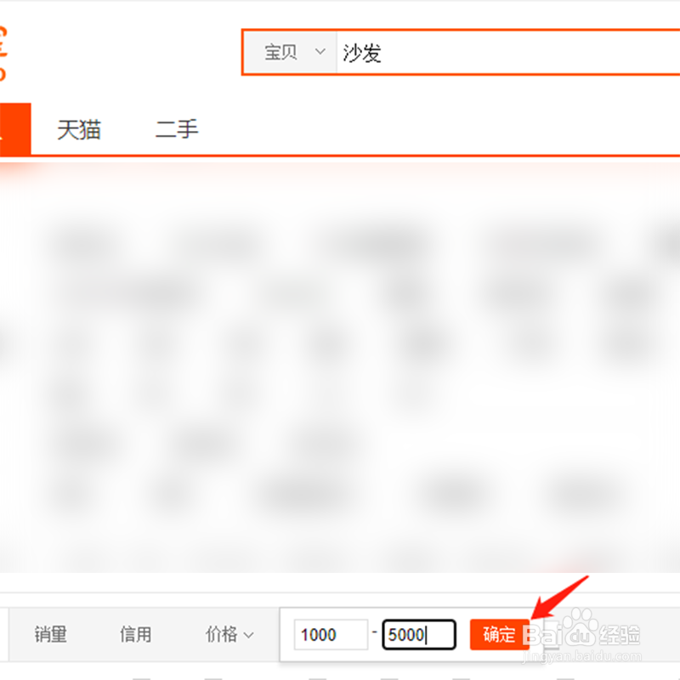Click the chevron arrow beside 价格
680x680 pixels.
tap(248, 635)
